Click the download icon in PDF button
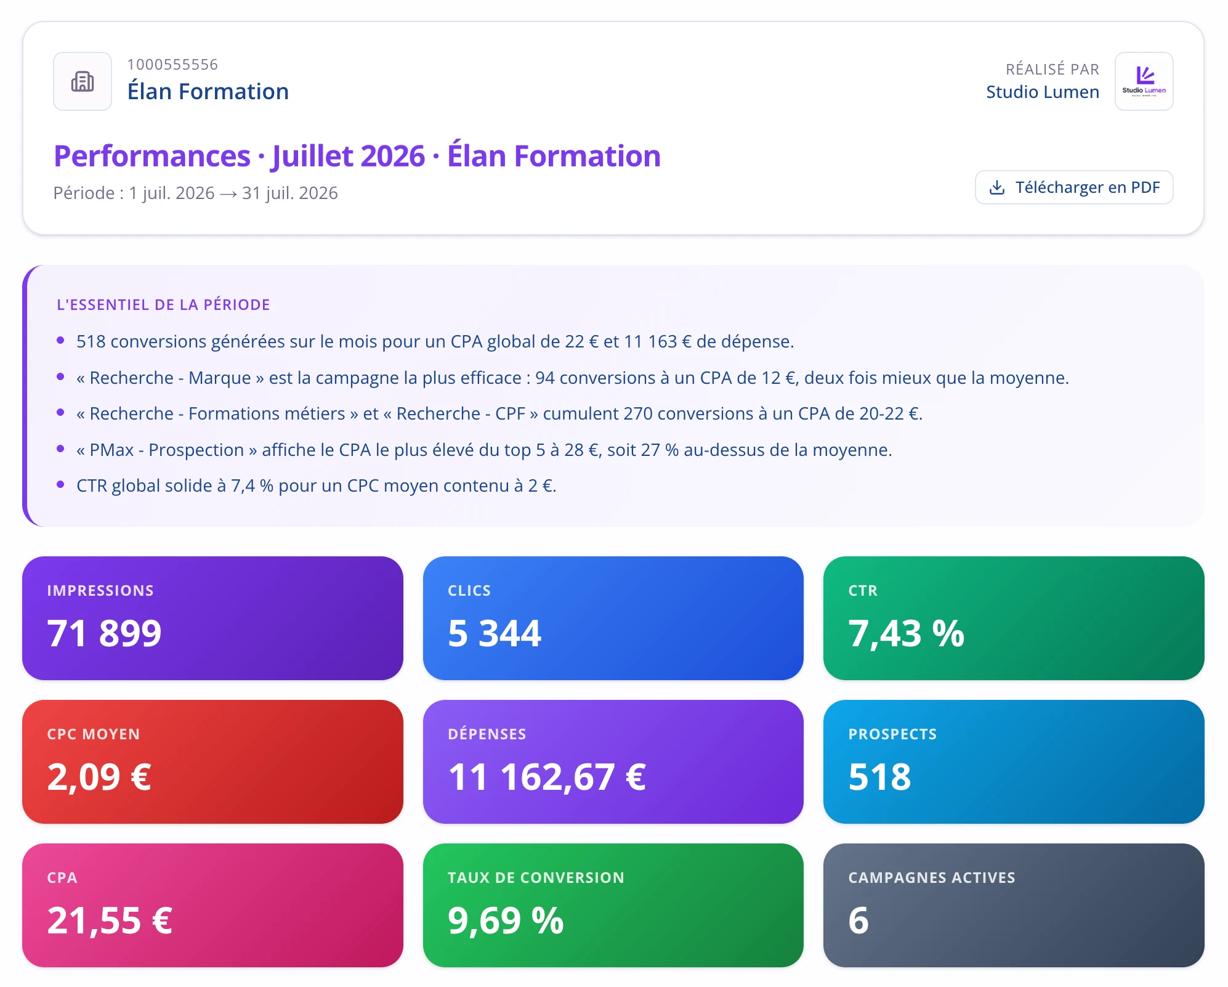The image size is (1228, 987). coord(996,187)
